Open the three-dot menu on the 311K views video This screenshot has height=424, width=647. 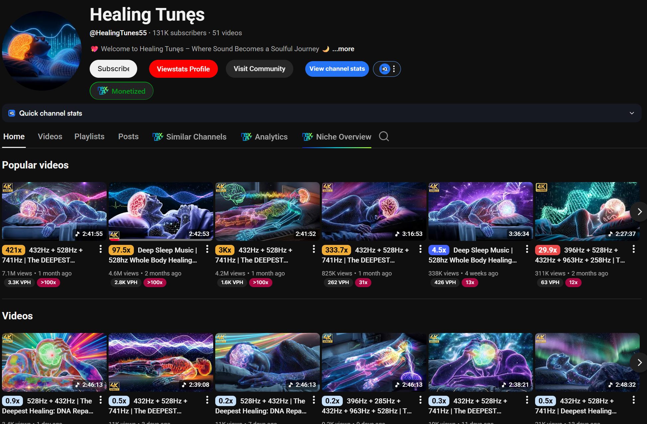[x=633, y=249]
